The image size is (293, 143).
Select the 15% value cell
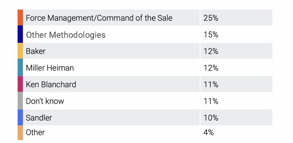pos(211,35)
